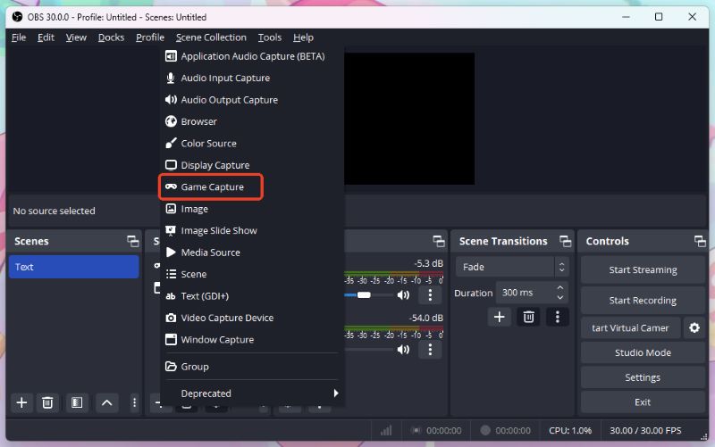Open the Tools menu
The image size is (715, 447).
(x=270, y=37)
